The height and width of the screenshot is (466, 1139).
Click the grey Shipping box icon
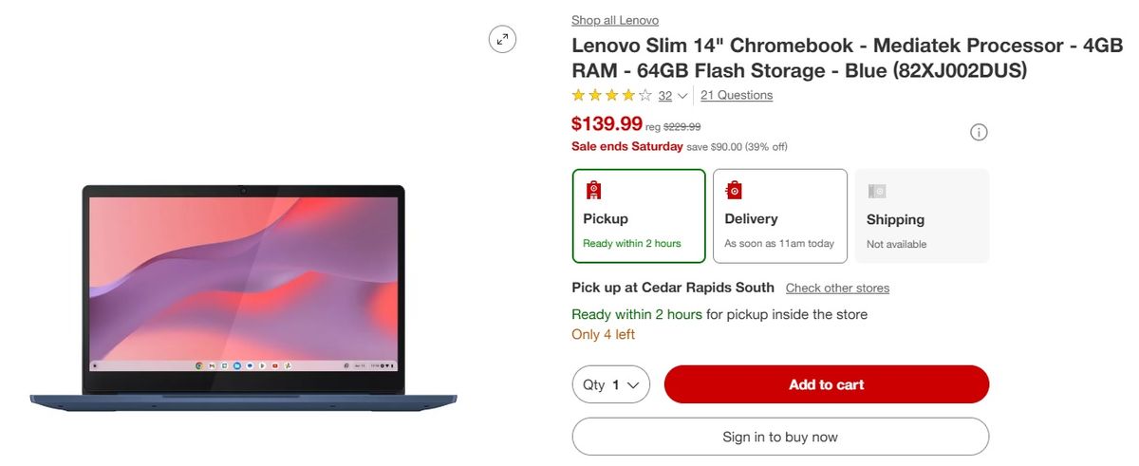click(x=877, y=191)
